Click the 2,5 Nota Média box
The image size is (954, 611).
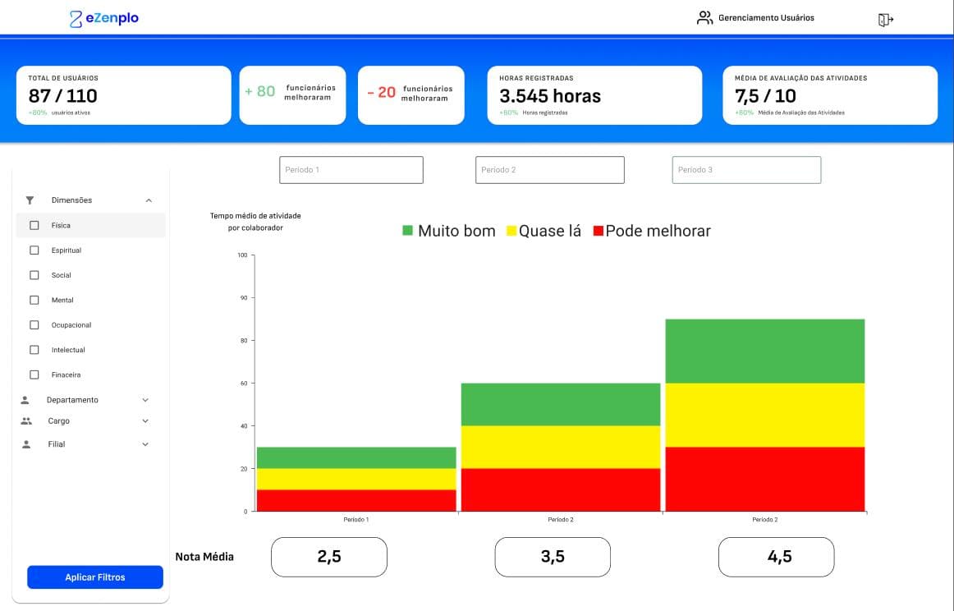(x=329, y=557)
